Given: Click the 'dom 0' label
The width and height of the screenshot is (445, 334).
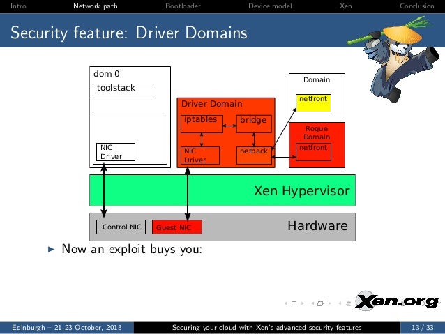Looking at the screenshot, I should (x=107, y=74).
